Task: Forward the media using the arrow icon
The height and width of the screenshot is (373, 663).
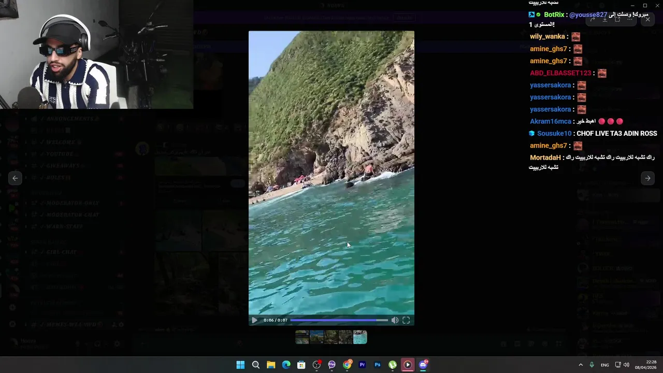Action: (593, 20)
